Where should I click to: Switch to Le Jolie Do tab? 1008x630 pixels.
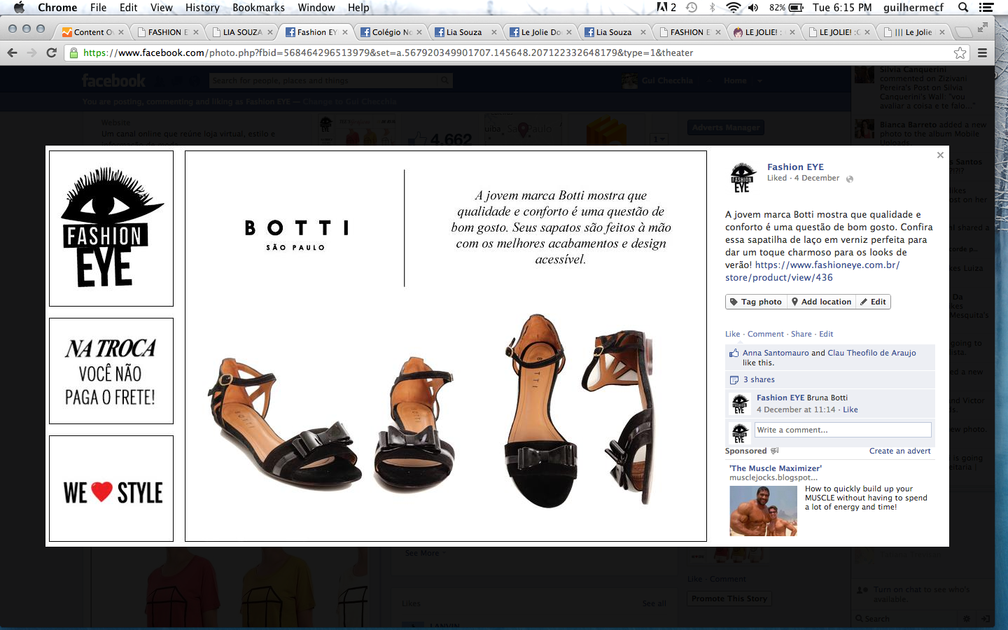(x=540, y=32)
